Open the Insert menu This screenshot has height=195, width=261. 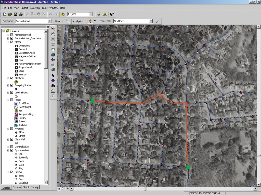click(x=24, y=8)
